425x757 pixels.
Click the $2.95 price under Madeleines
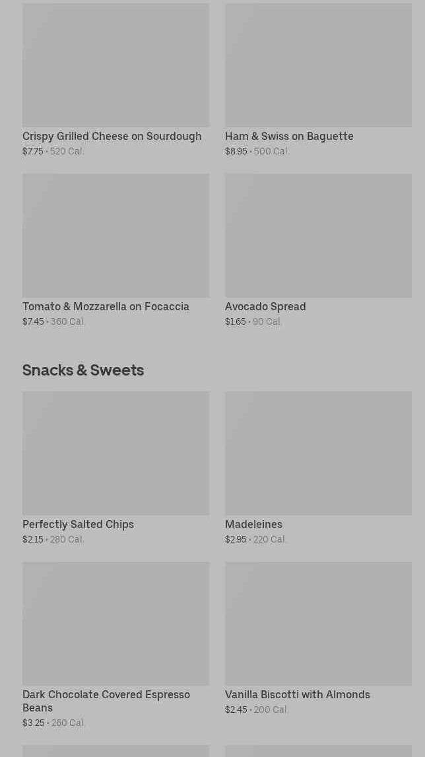(x=236, y=539)
